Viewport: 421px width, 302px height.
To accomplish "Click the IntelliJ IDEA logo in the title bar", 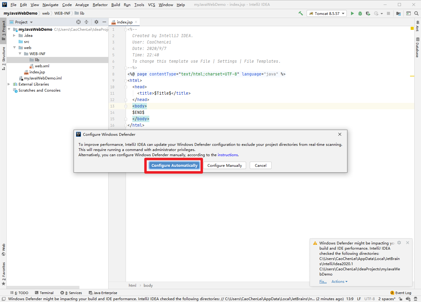I will pyautogui.click(x=5, y=5).
